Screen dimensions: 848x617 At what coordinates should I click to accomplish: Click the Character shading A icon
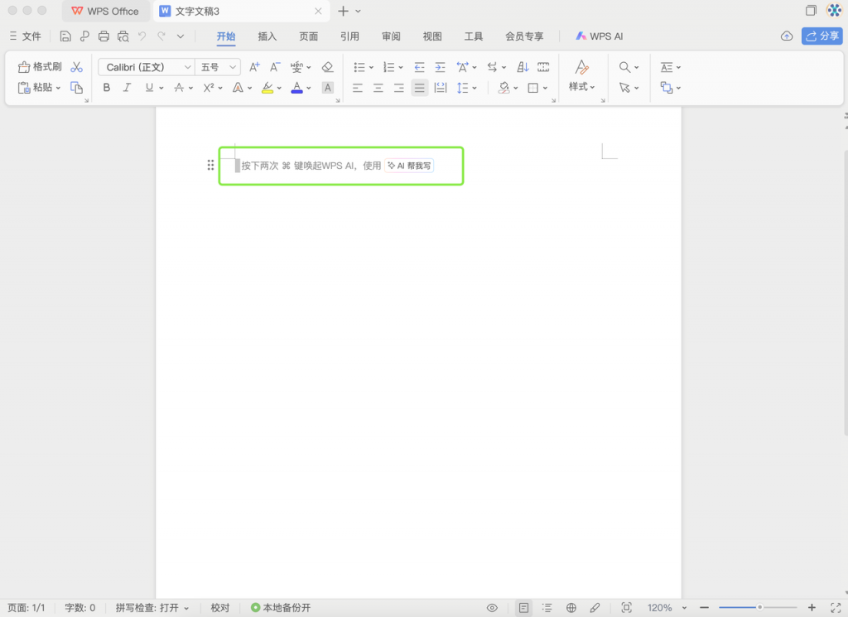(x=327, y=88)
